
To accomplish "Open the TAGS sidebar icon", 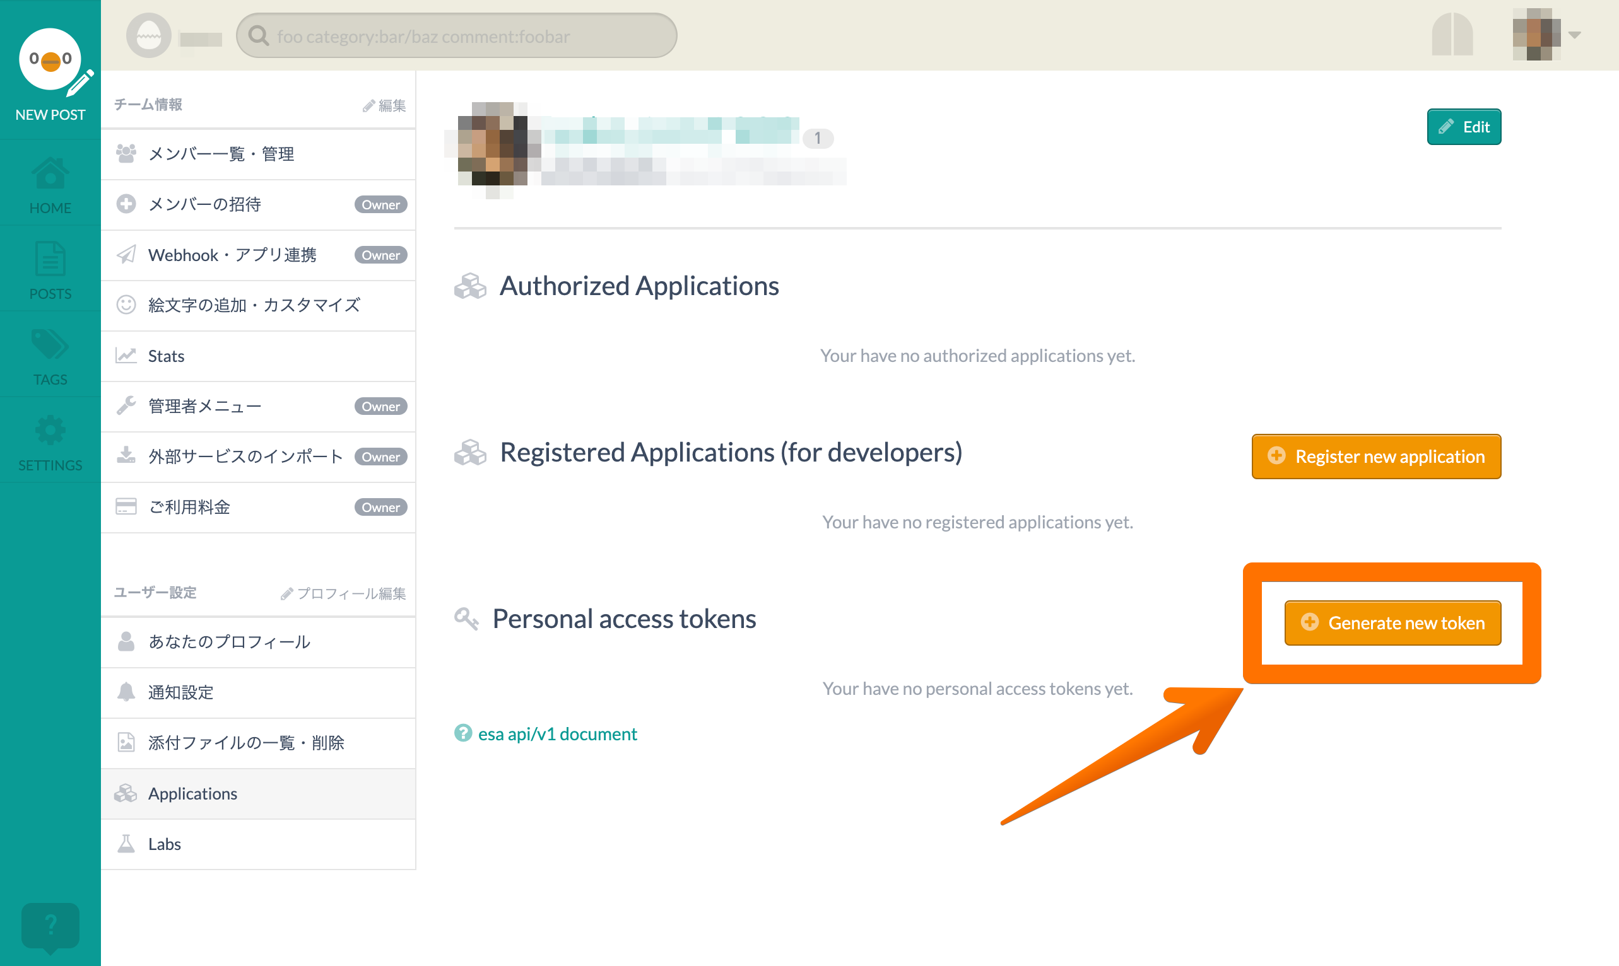I will (x=50, y=345).
